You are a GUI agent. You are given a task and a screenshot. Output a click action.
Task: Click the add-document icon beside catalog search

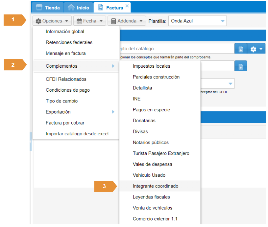241,49
